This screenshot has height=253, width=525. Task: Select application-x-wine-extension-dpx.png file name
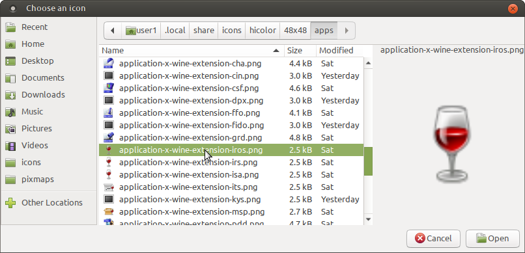coord(192,100)
